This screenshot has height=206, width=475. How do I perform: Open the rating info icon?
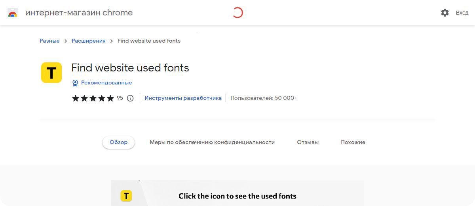[130, 98]
